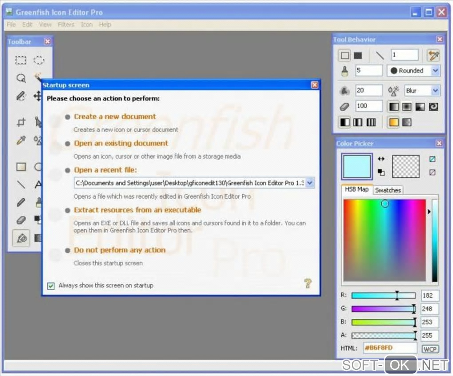Image resolution: width=453 pixels, height=376 pixels.
Task: Select the crop tool
Action: pos(21,122)
